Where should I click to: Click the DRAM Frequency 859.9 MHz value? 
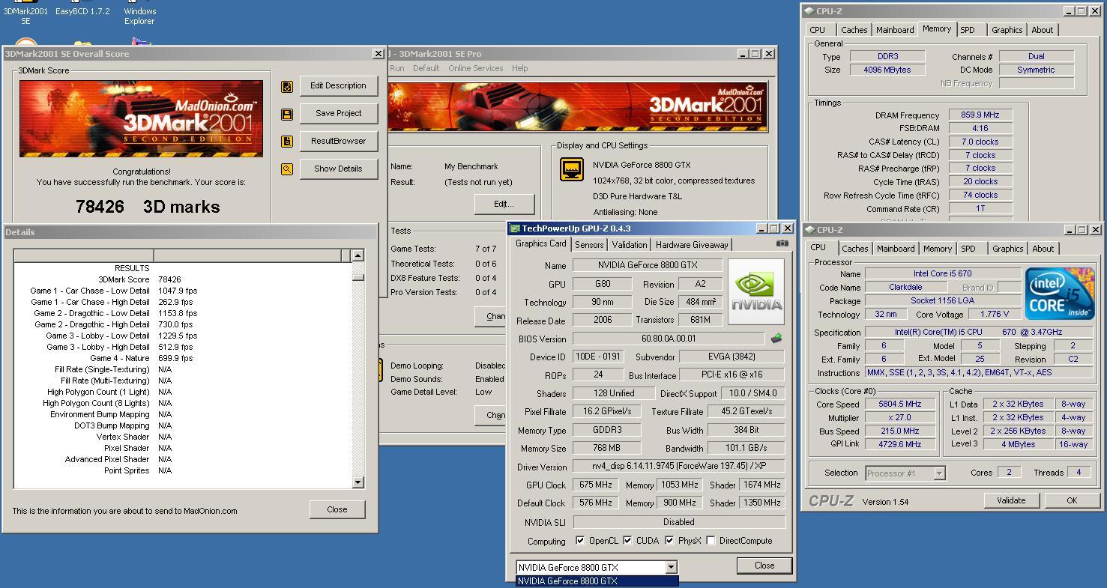[x=980, y=115]
